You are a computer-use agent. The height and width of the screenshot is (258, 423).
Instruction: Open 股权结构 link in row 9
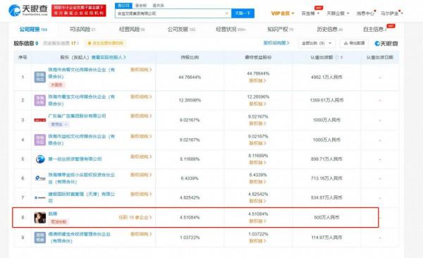coord(141,234)
